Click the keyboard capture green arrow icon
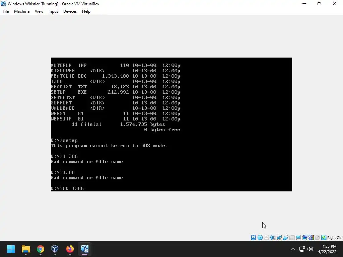Image resolution: width=343 pixels, height=257 pixels. click(x=324, y=238)
